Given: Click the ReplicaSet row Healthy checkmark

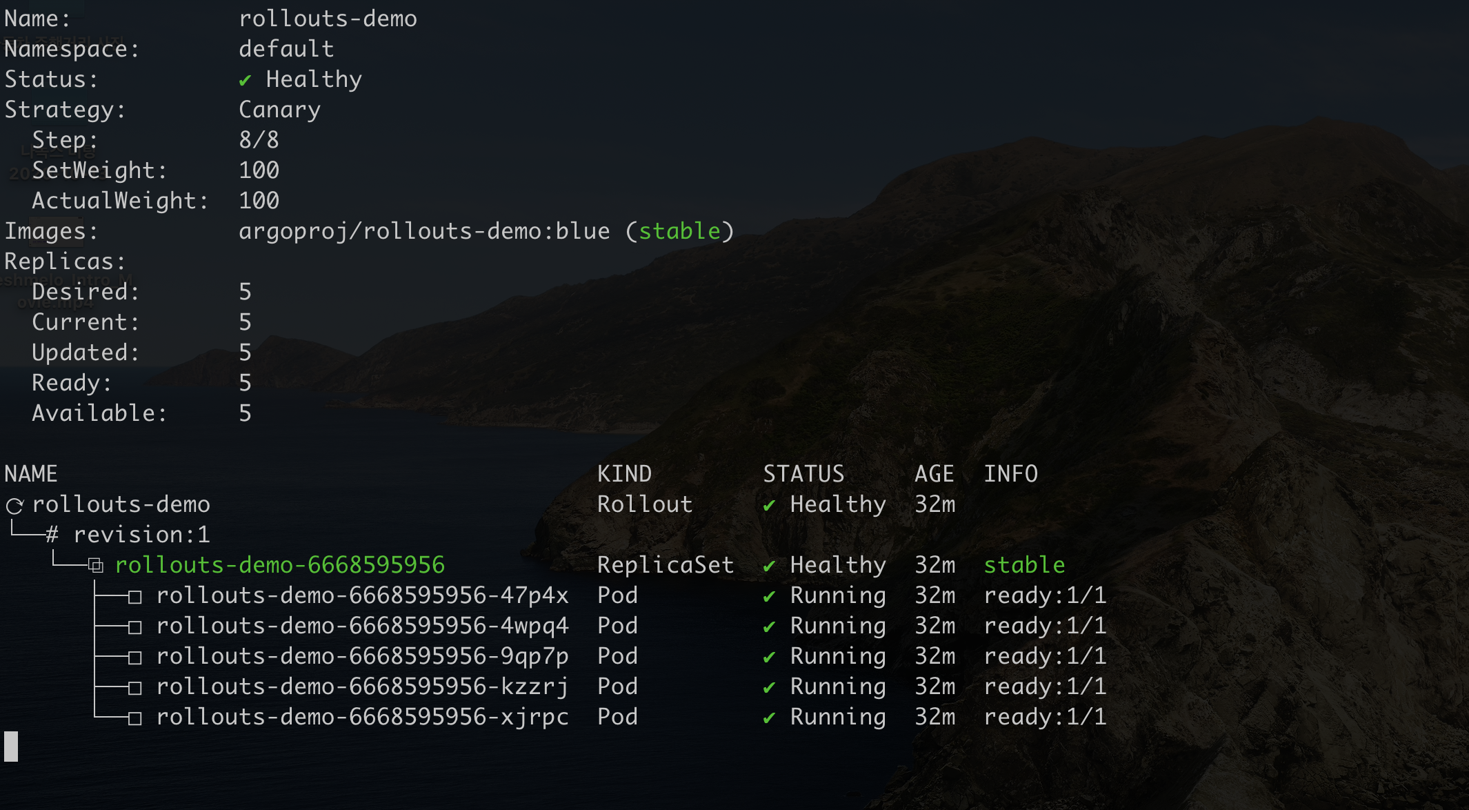Looking at the screenshot, I should (x=769, y=566).
